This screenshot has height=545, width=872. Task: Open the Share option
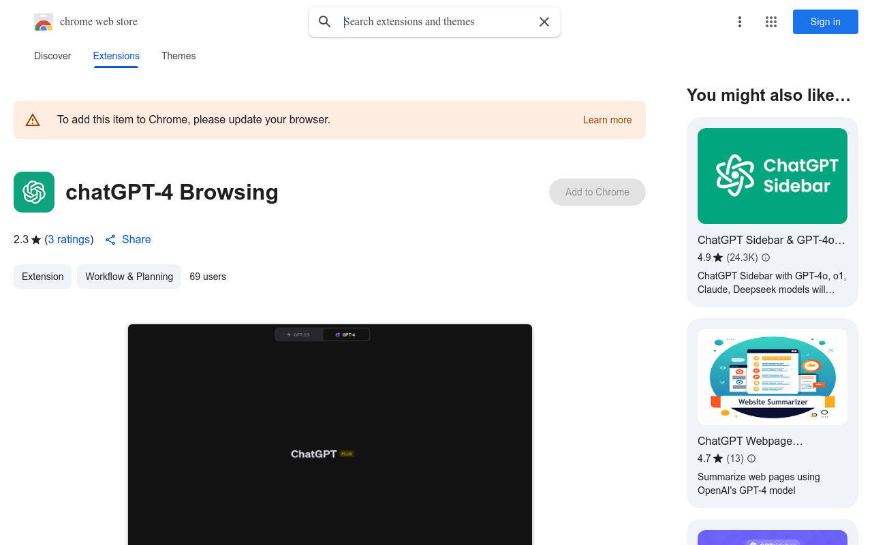127,240
